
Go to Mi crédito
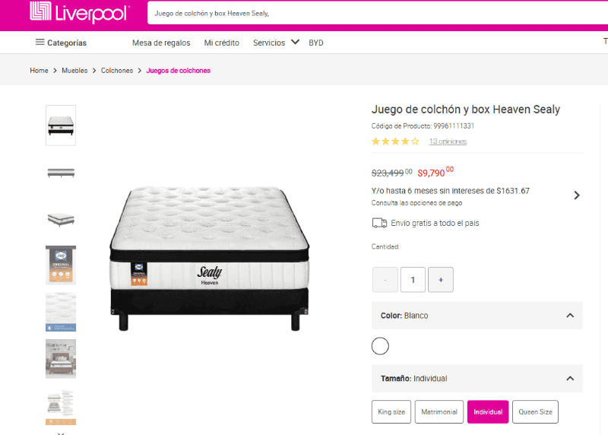(x=222, y=43)
